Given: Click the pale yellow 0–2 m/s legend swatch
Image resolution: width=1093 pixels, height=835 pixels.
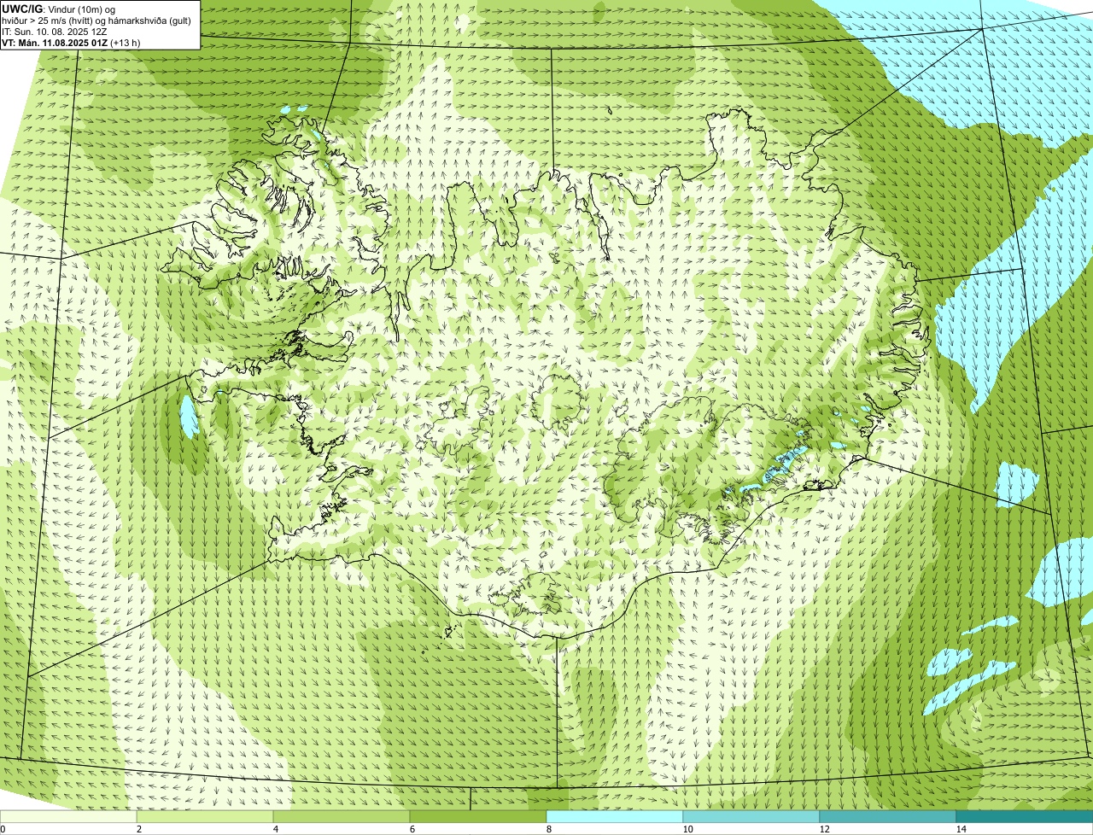Looking at the screenshot, I should coord(68,817).
